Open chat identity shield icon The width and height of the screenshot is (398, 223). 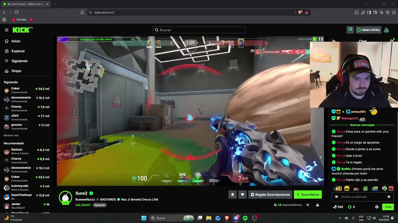(336, 197)
